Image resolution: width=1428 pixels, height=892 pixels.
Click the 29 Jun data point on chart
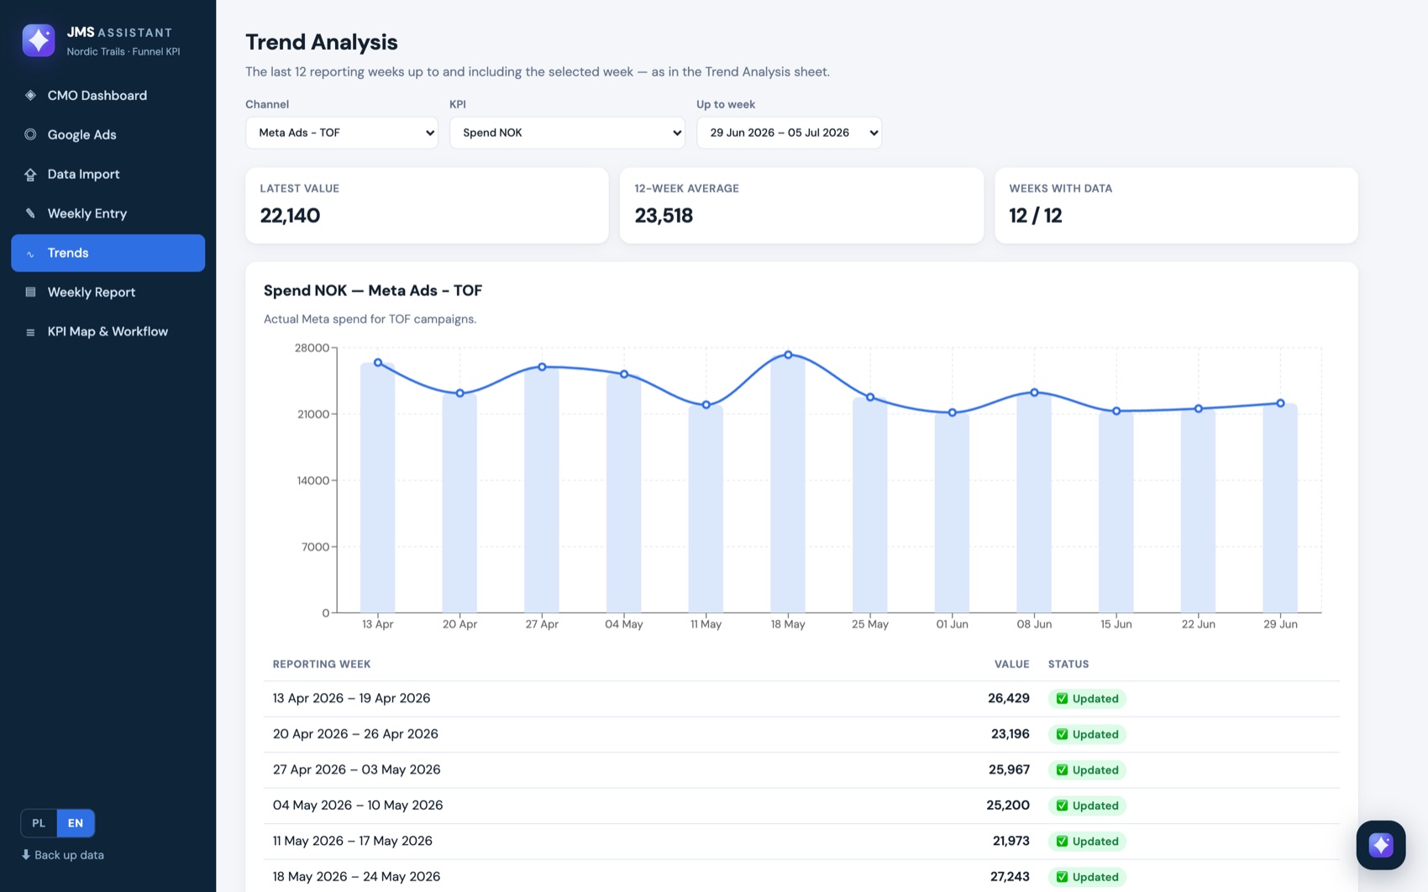(x=1280, y=403)
